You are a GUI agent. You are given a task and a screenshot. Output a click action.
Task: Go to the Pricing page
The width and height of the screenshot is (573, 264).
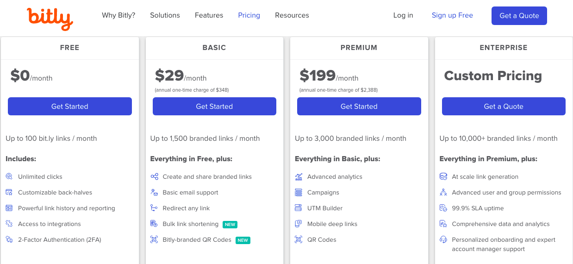pyautogui.click(x=249, y=15)
